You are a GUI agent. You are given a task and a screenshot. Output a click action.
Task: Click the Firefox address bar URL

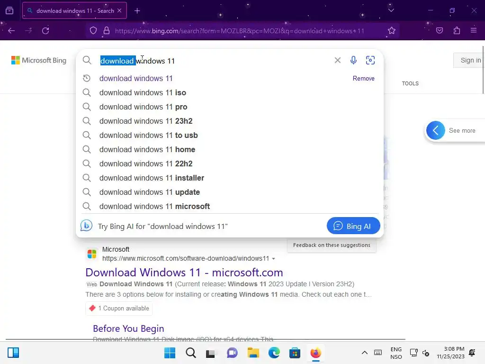point(239,31)
